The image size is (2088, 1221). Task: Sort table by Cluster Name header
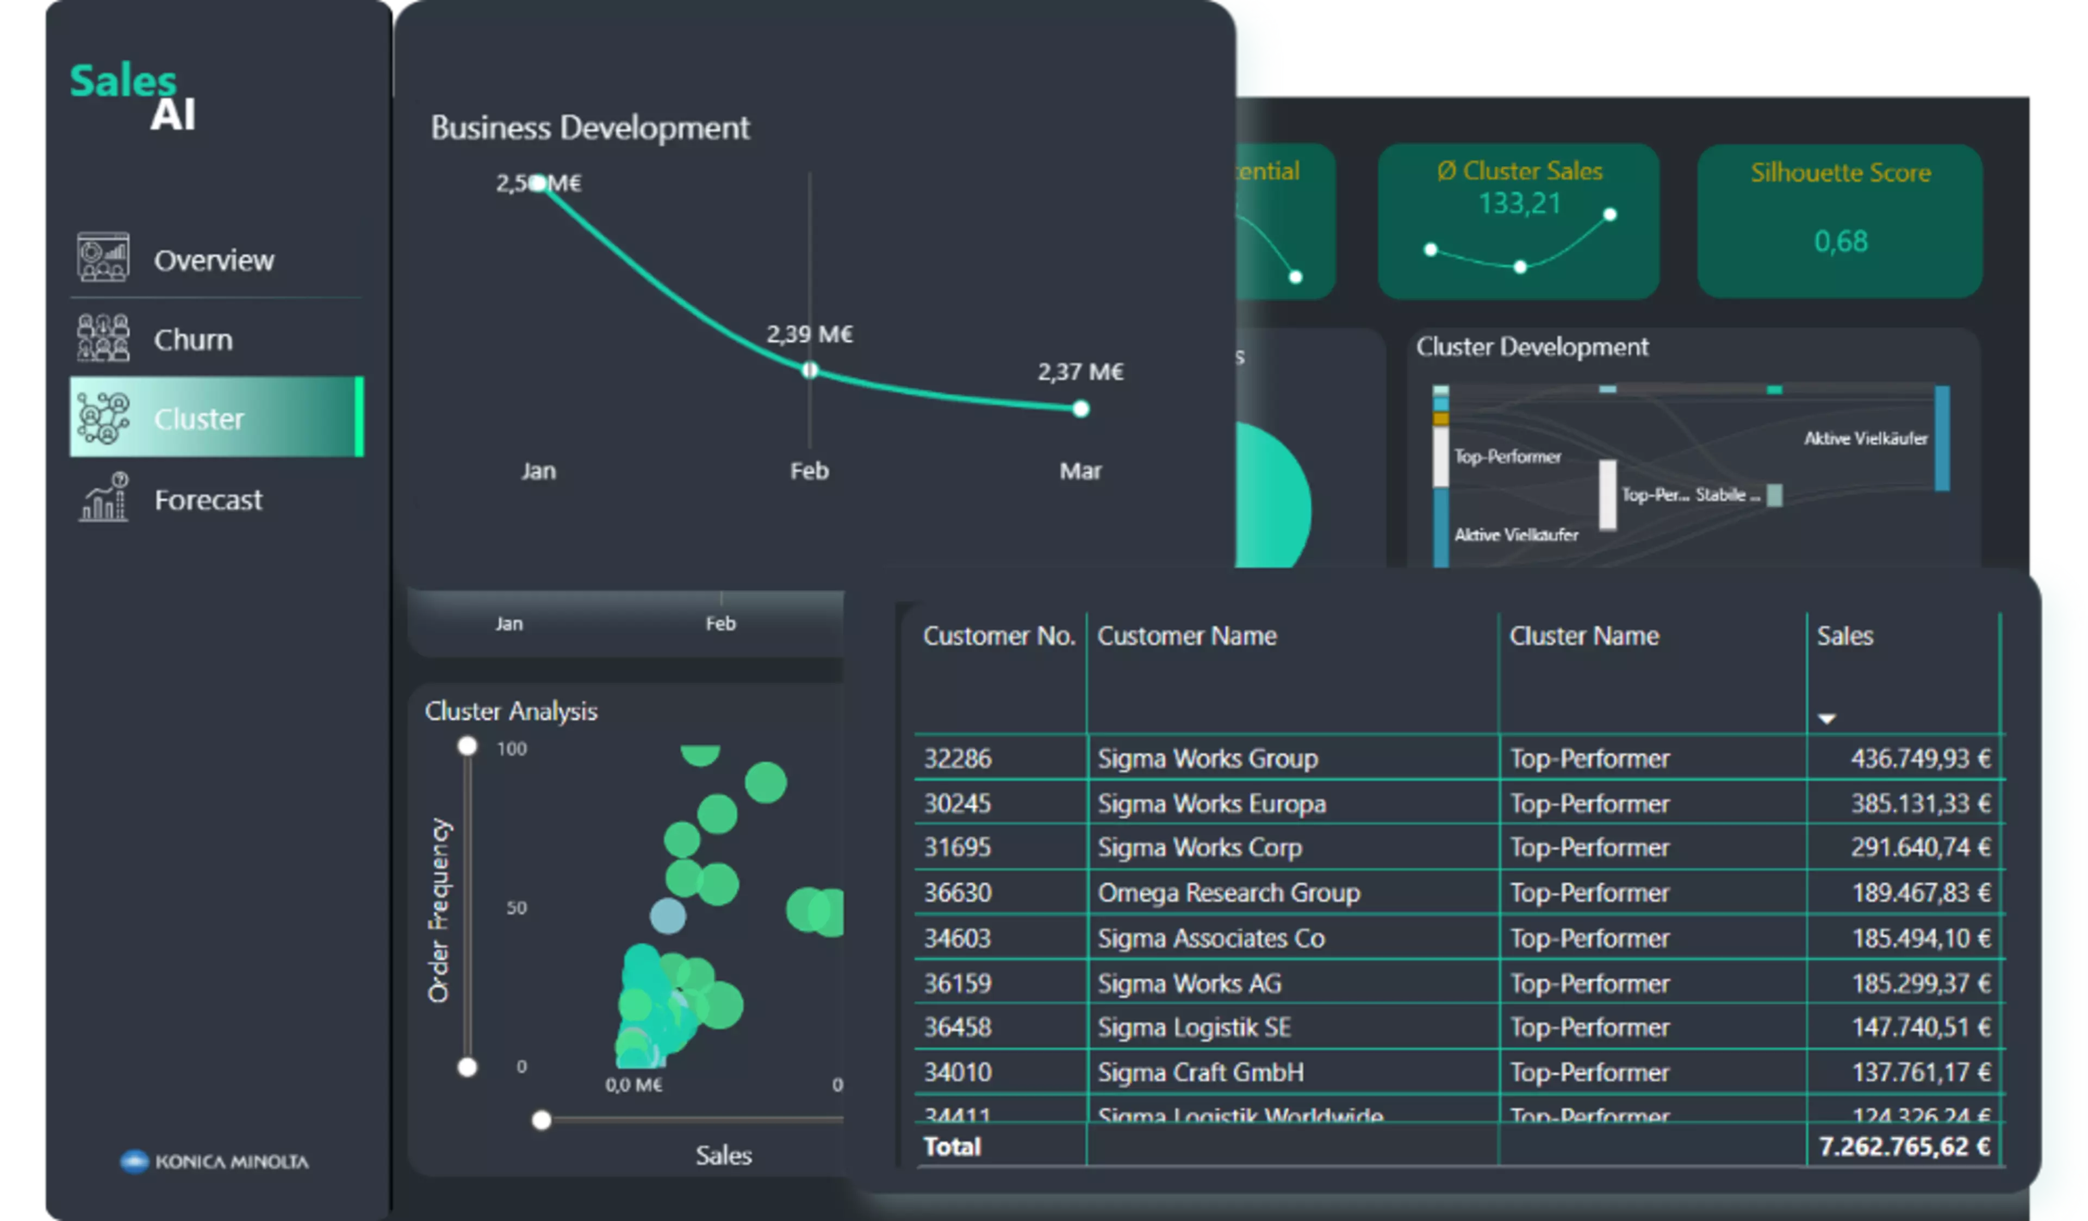pos(1583,636)
